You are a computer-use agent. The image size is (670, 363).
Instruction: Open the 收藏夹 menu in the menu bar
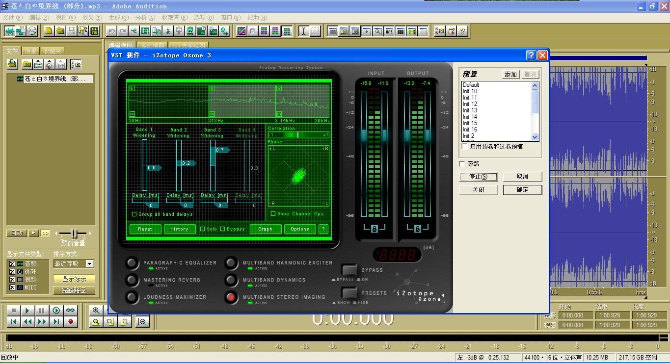(175, 18)
